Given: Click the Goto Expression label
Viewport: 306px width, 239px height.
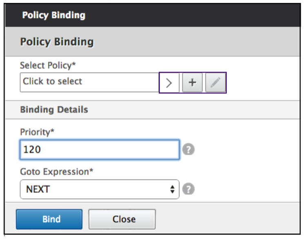Looking at the screenshot, I should click(x=57, y=172).
